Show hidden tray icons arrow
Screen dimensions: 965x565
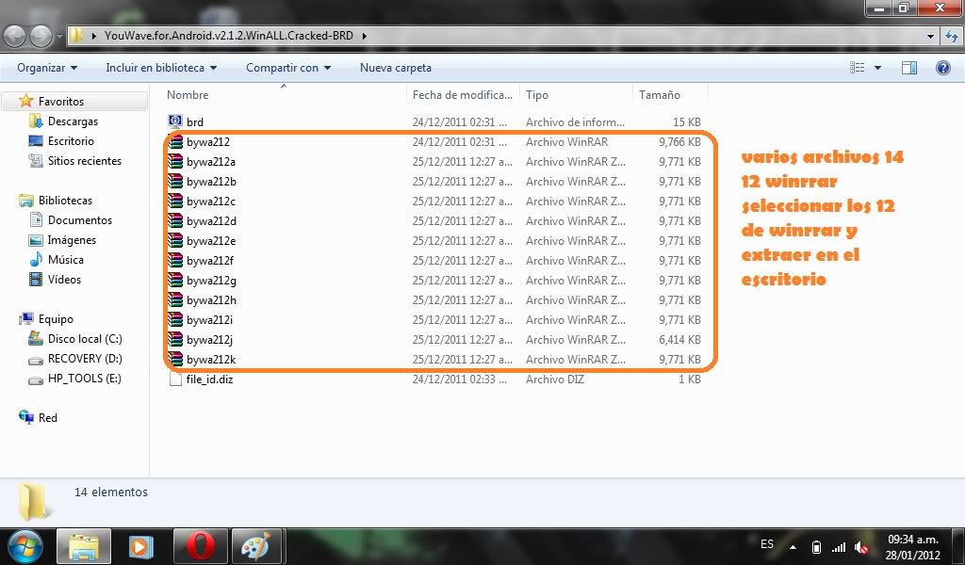click(793, 547)
